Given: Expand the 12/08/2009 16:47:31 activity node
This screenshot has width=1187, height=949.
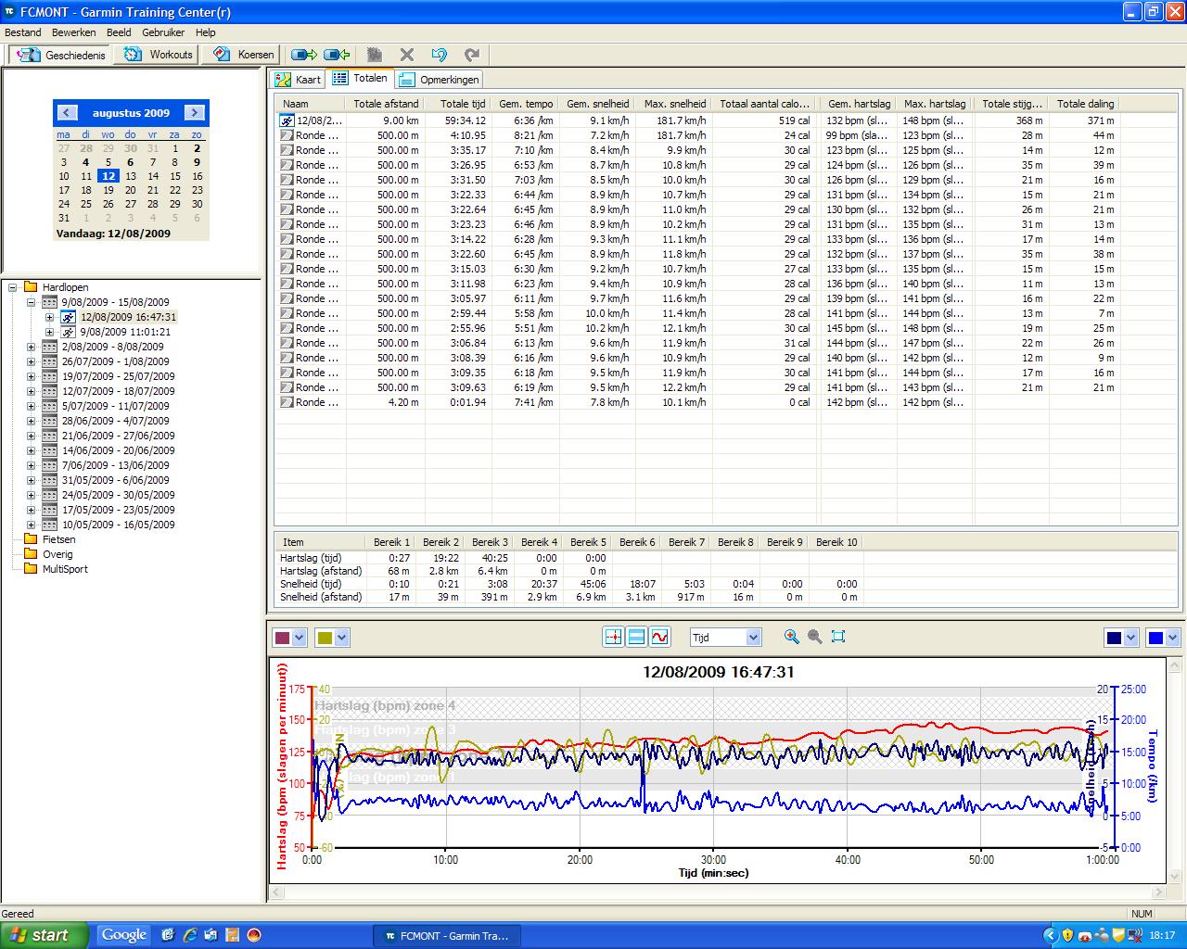Looking at the screenshot, I should pyautogui.click(x=49, y=317).
